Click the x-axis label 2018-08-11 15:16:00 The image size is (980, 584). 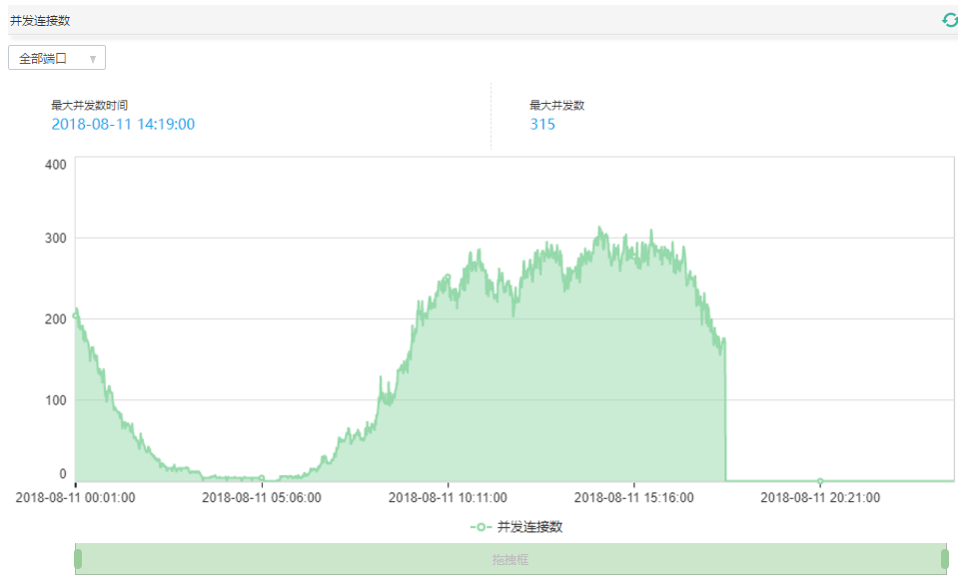point(633,497)
